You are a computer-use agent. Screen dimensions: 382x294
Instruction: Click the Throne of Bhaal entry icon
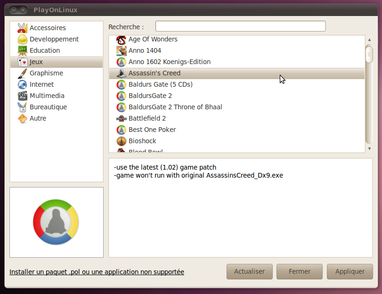[122, 107]
